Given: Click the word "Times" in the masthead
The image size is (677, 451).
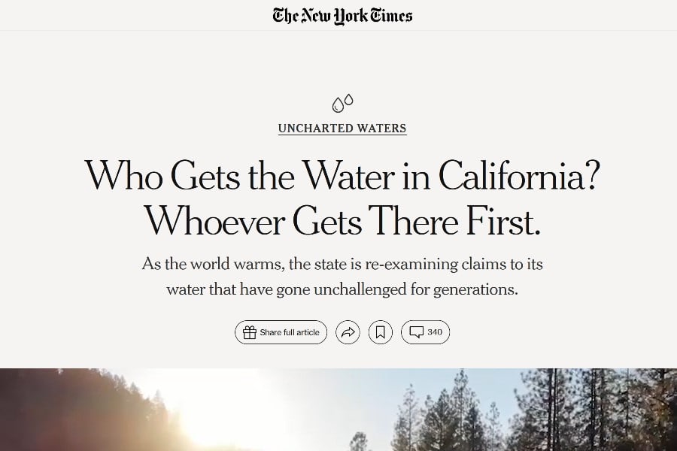Looking at the screenshot, I should click(x=391, y=15).
